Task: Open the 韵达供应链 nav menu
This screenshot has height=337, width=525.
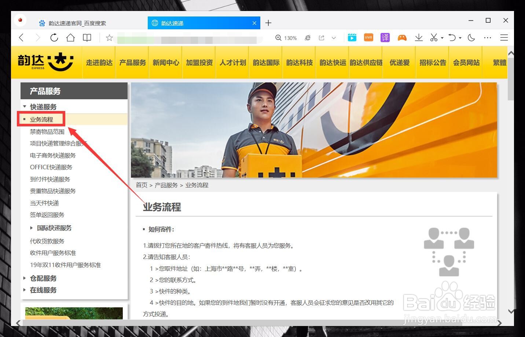Action: pyautogui.click(x=366, y=63)
